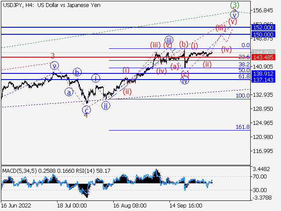Select the 120.980 price axis label
Viewport: 281px width, 211px height.
(x=263, y=137)
